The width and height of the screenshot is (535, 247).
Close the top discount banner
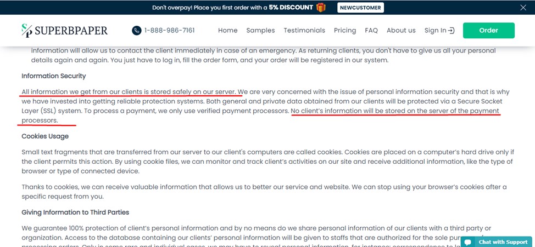pyautogui.click(x=523, y=8)
